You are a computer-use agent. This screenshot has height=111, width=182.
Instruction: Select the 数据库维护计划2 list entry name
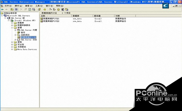(x=51, y=21)
